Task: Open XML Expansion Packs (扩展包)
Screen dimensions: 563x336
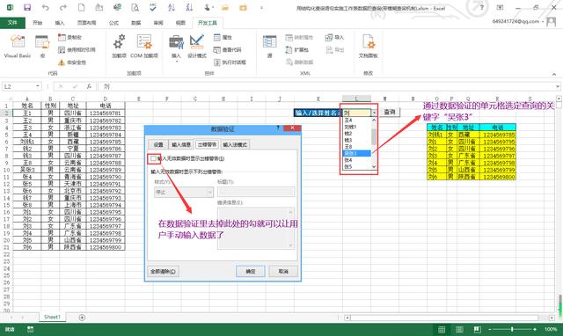Action: click(x=297, y=50)
